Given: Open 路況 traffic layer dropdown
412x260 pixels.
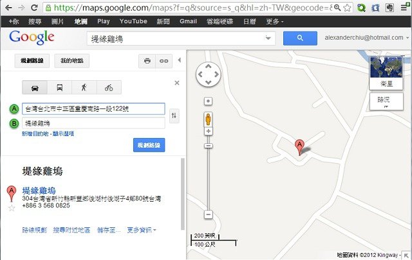Looking at the screenshot, I should pyautogui.click(x=386, y=101).
